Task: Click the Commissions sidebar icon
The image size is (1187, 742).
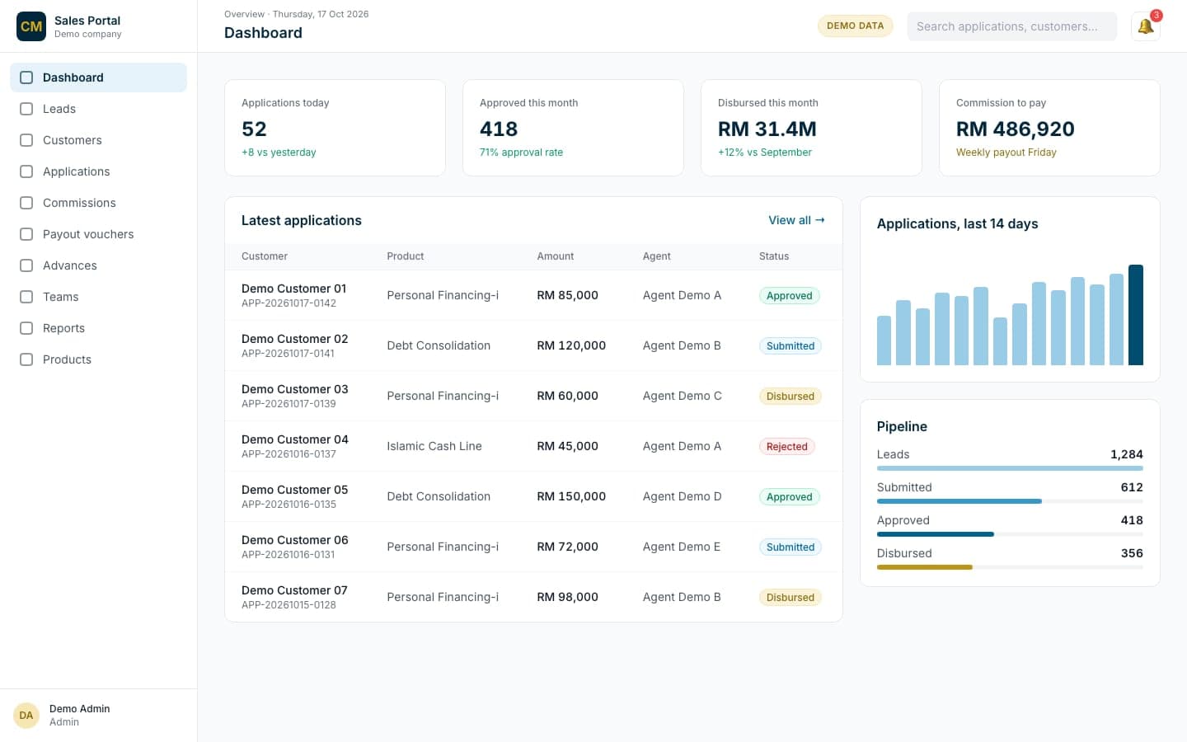Action: pos(26,203)
